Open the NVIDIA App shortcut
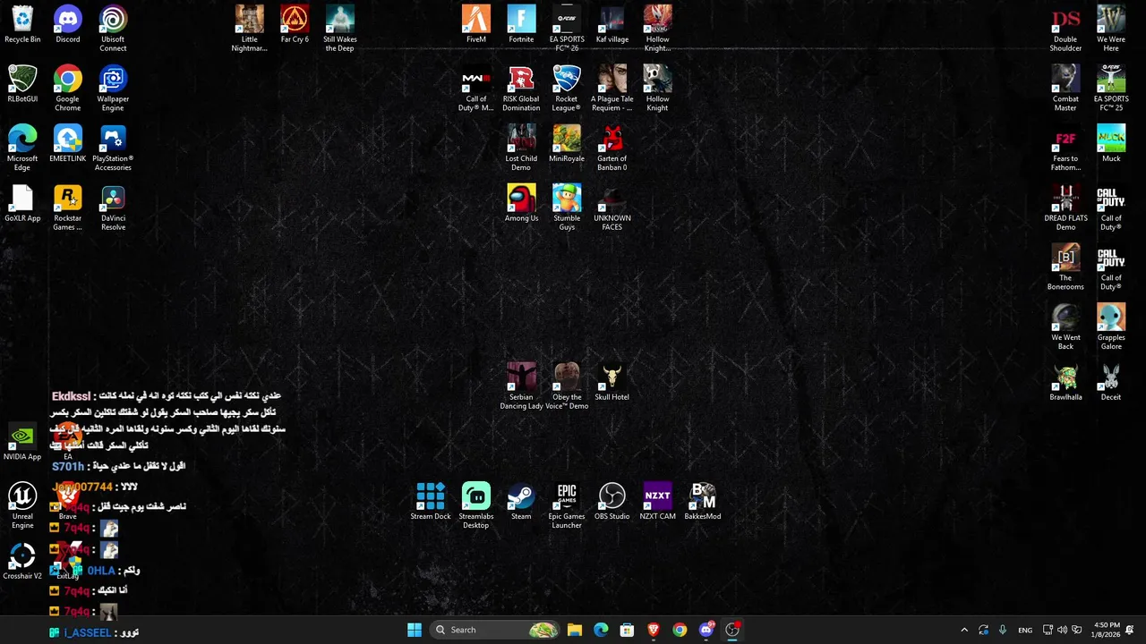Viewport: 1146px width, 644px height. [22, 442]
